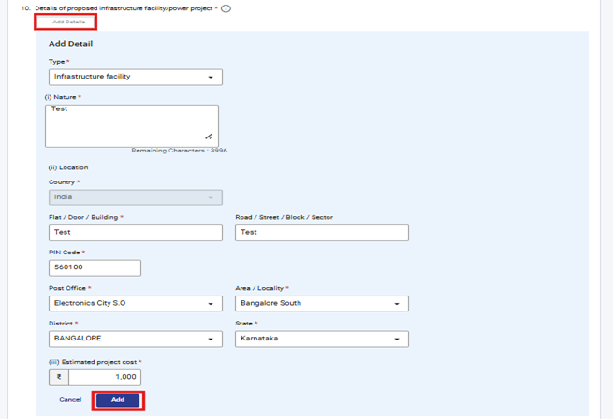Click the blue Add button
Viewport: 613px width, 419px height.
pyautogui.click(x=118, y=400)
